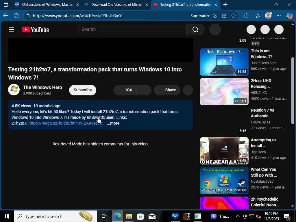The width and height of the screenshot is (296, 222).
Task: Open the mega.nz folder link
Action: (x=66, y=123)
